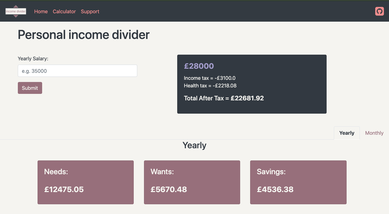Click the Wants amount card
Image resolution: width=389 pixels, height=214 pixels.
tap(192, 182)
